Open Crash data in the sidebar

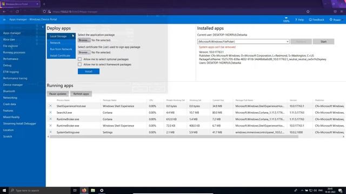click(x=10, y=104)
